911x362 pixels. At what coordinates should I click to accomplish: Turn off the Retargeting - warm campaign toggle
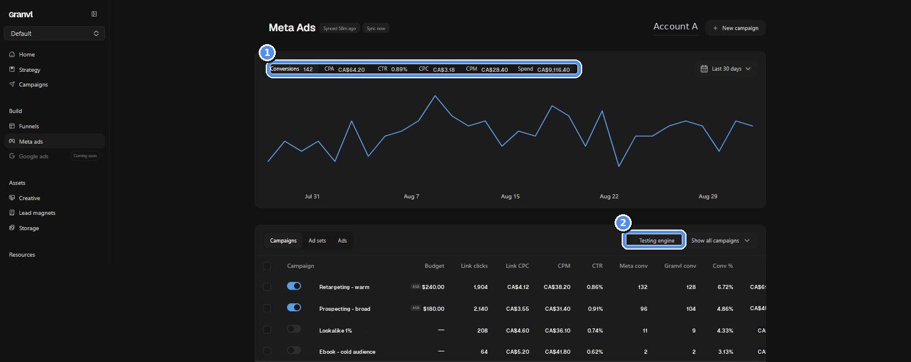point(294,285)
